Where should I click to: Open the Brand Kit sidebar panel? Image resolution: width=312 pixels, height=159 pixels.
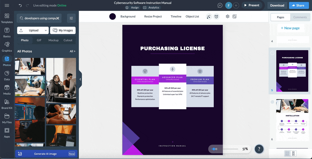(7, 104)
